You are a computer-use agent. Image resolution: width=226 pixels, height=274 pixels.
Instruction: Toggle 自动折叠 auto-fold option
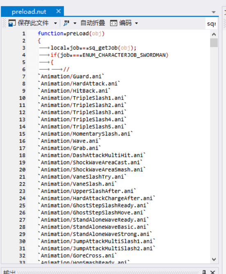click(93, 23)
